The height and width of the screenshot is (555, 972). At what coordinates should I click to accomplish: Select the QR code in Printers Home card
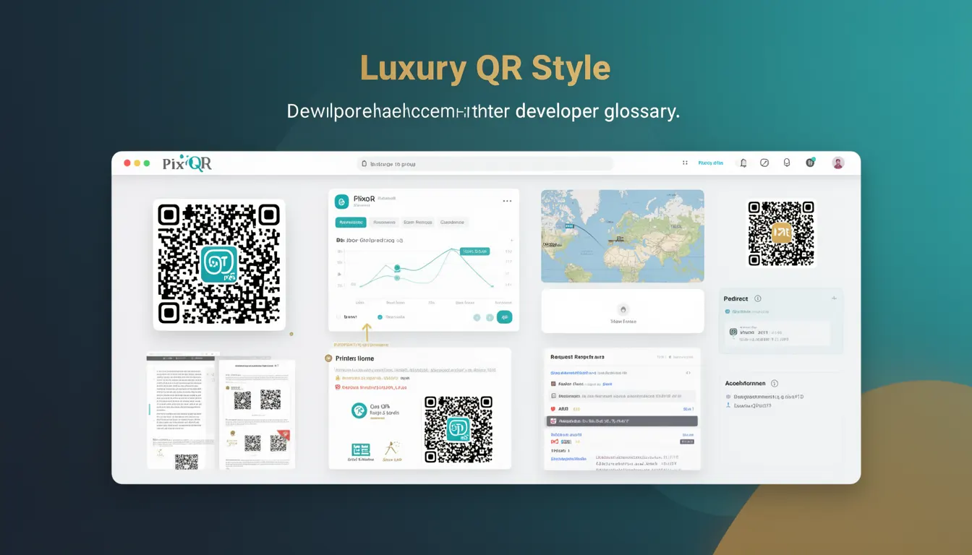click(x=459, y=429)
